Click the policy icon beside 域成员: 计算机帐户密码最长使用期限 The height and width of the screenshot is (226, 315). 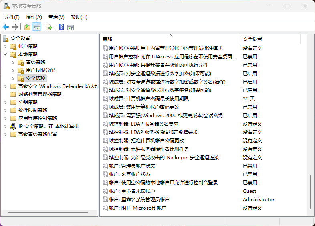(105, 99)
